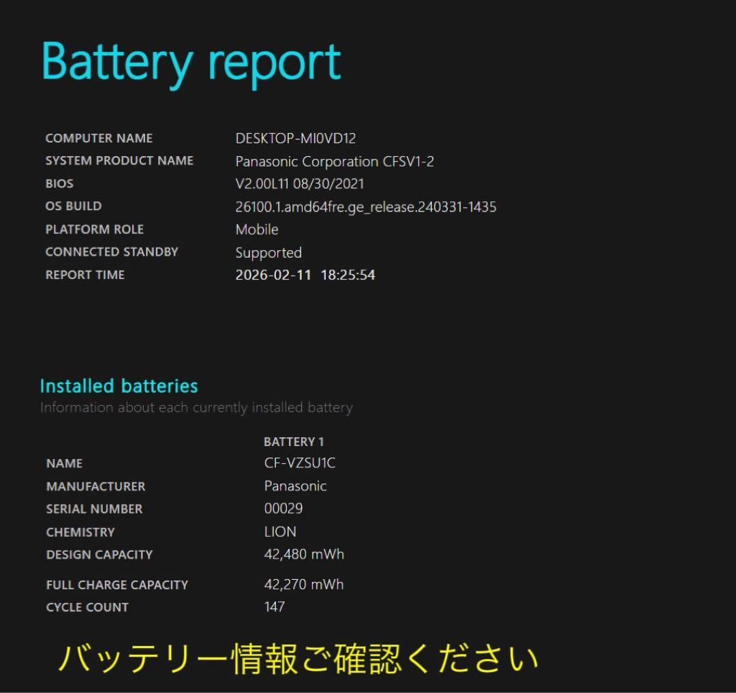This screenshot has width=736, height=693.
Task: Click the Battery report title heading
Action: 191,61
